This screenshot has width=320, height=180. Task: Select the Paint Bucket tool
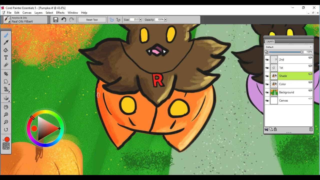6,50
